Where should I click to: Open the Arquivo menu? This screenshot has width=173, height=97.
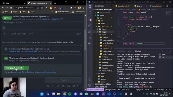coord(95,2)
